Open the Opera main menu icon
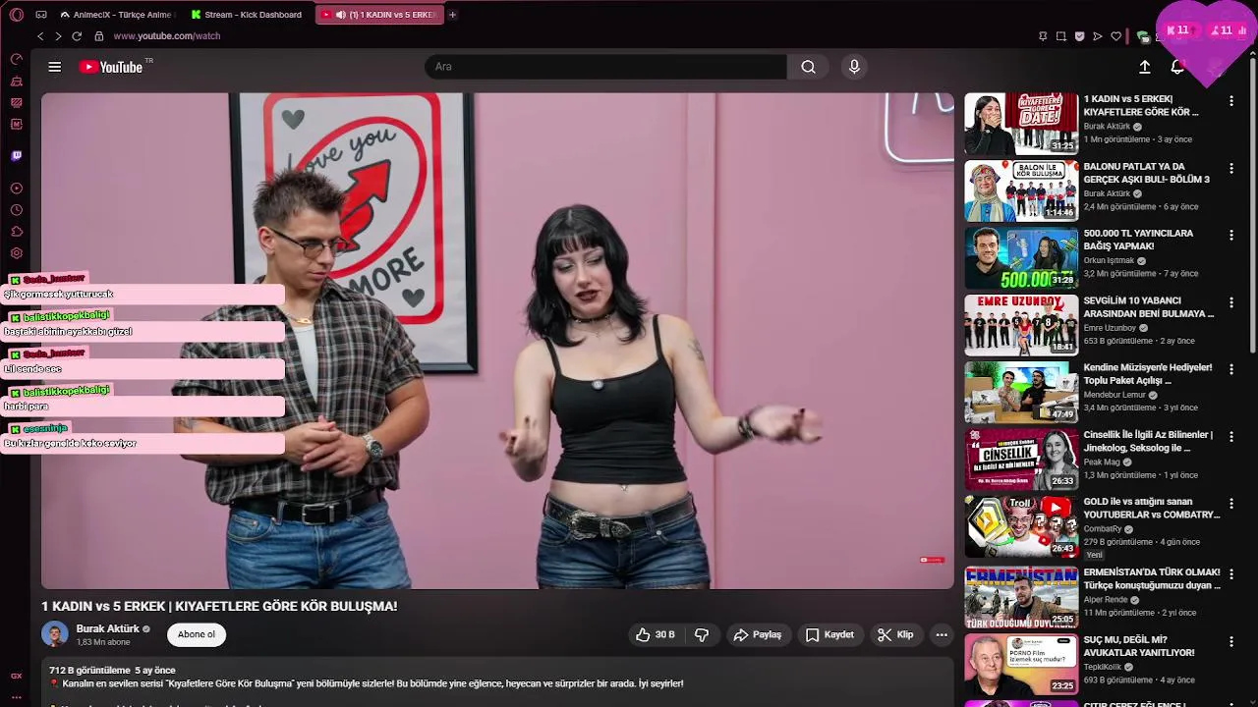The image size is (1258, 707). point(17,15)
